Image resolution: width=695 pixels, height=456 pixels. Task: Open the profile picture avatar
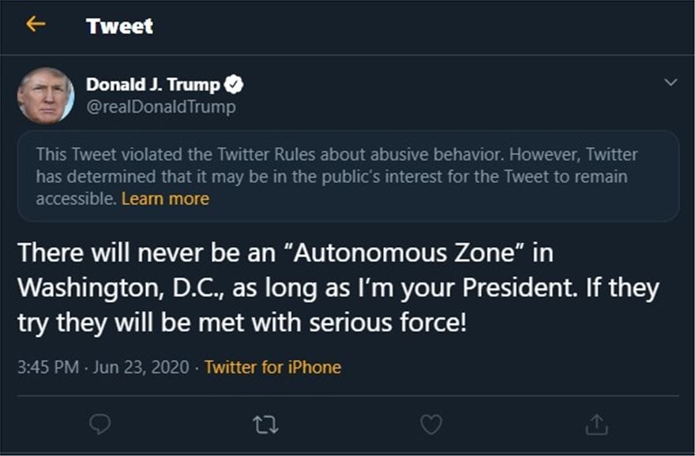point(46,95)
